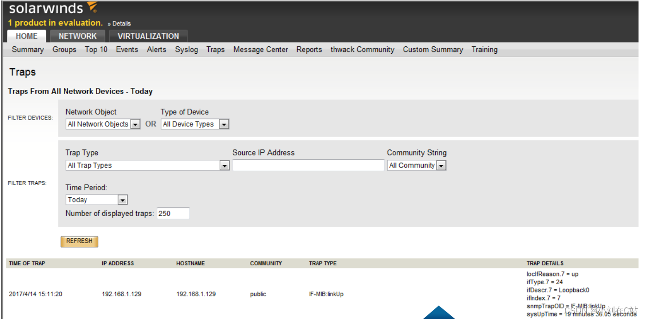Click '1 product in evaluation' notice
This screenshot has width=645, height=319.
(x=56, y=23)
